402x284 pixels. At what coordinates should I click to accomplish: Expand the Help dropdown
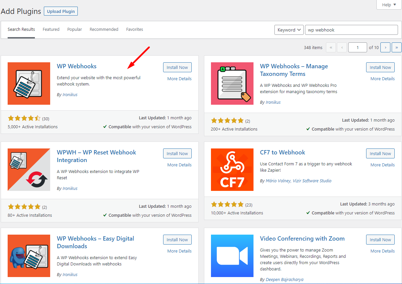pyautogui.click(x=389, y=5)
